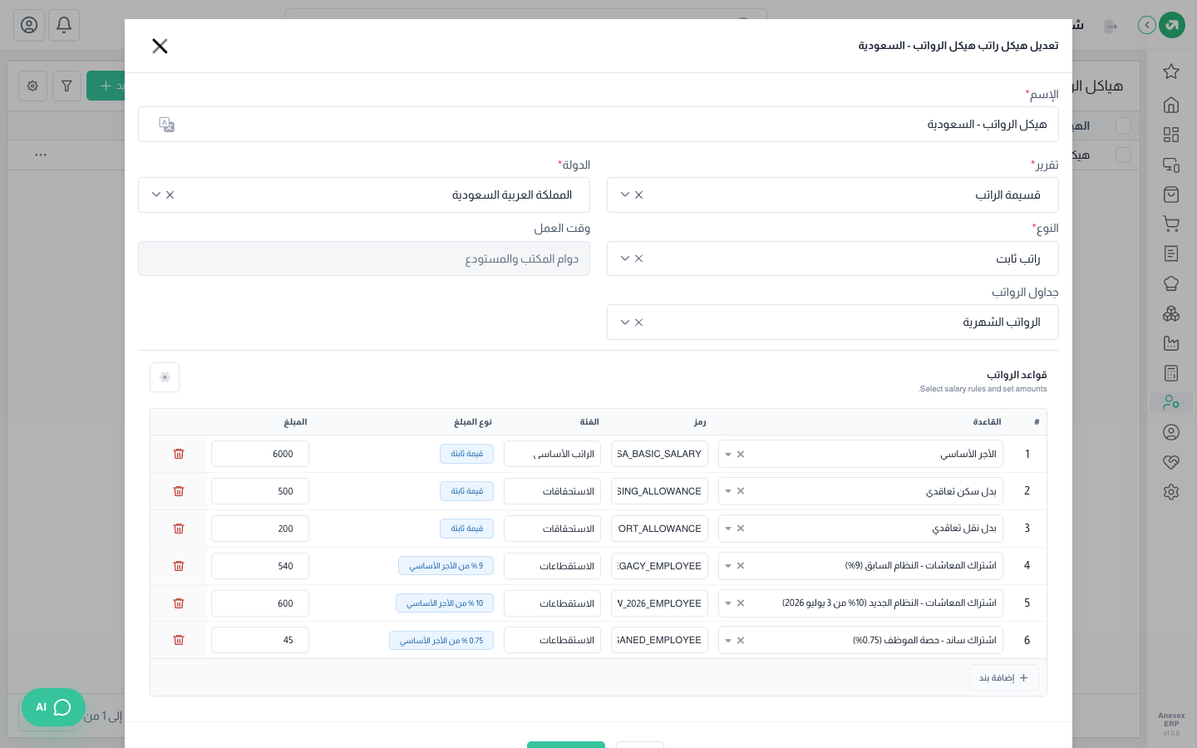Viewport: 1197px width, 748px height.
Task: Click the SA_BASIC_SALARY code field
Action: click(x=660, y=454)
